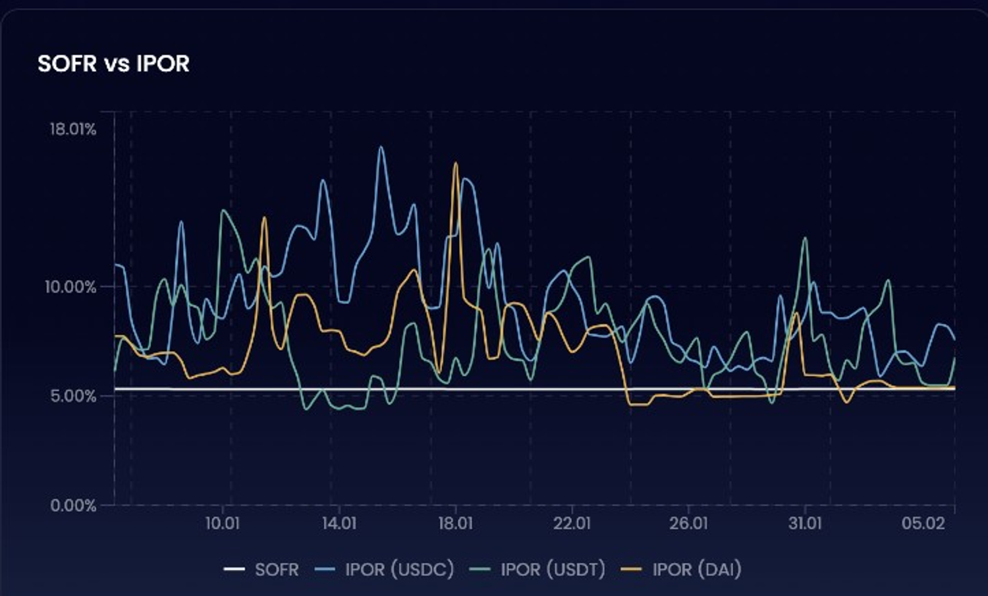Screen dimensions: 988x596
Task: Toggle IPOR (USDC) legend label
Action: click(399, 570)
